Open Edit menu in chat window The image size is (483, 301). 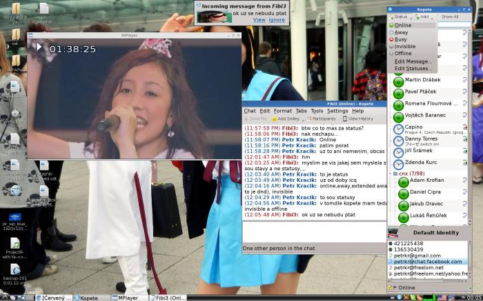pyautogui.click(x=264, y=111)
